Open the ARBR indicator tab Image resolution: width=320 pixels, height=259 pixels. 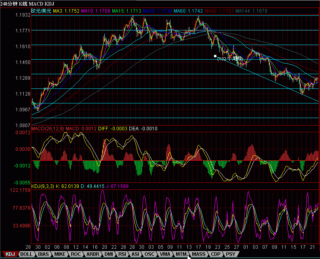coord(93,254)
